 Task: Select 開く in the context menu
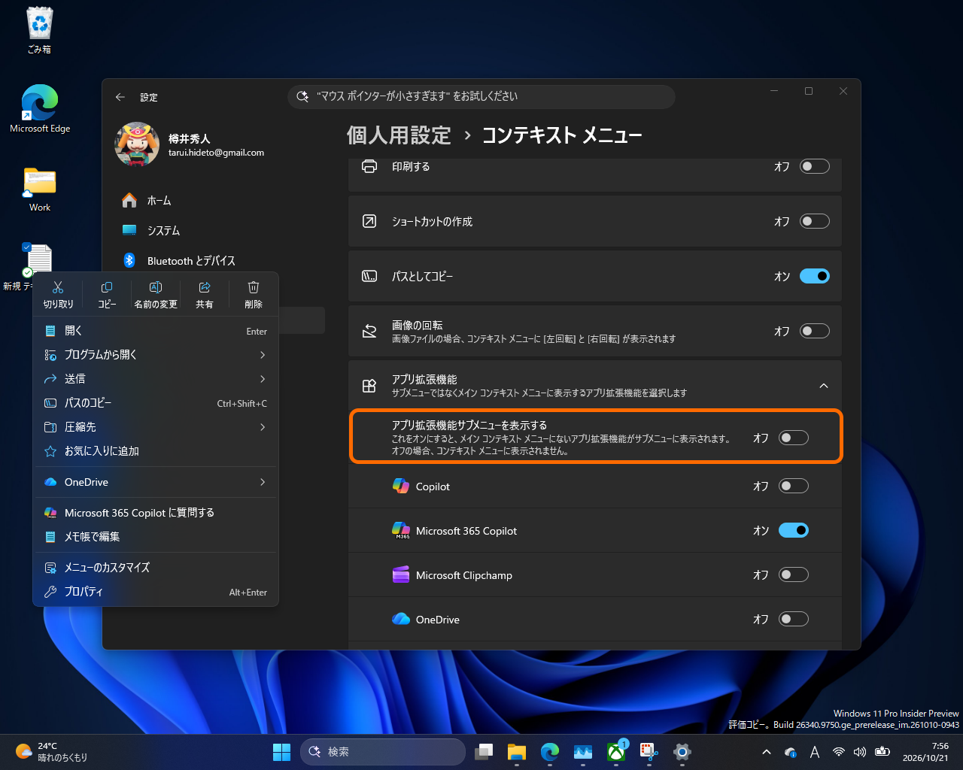tap(156, 331)
